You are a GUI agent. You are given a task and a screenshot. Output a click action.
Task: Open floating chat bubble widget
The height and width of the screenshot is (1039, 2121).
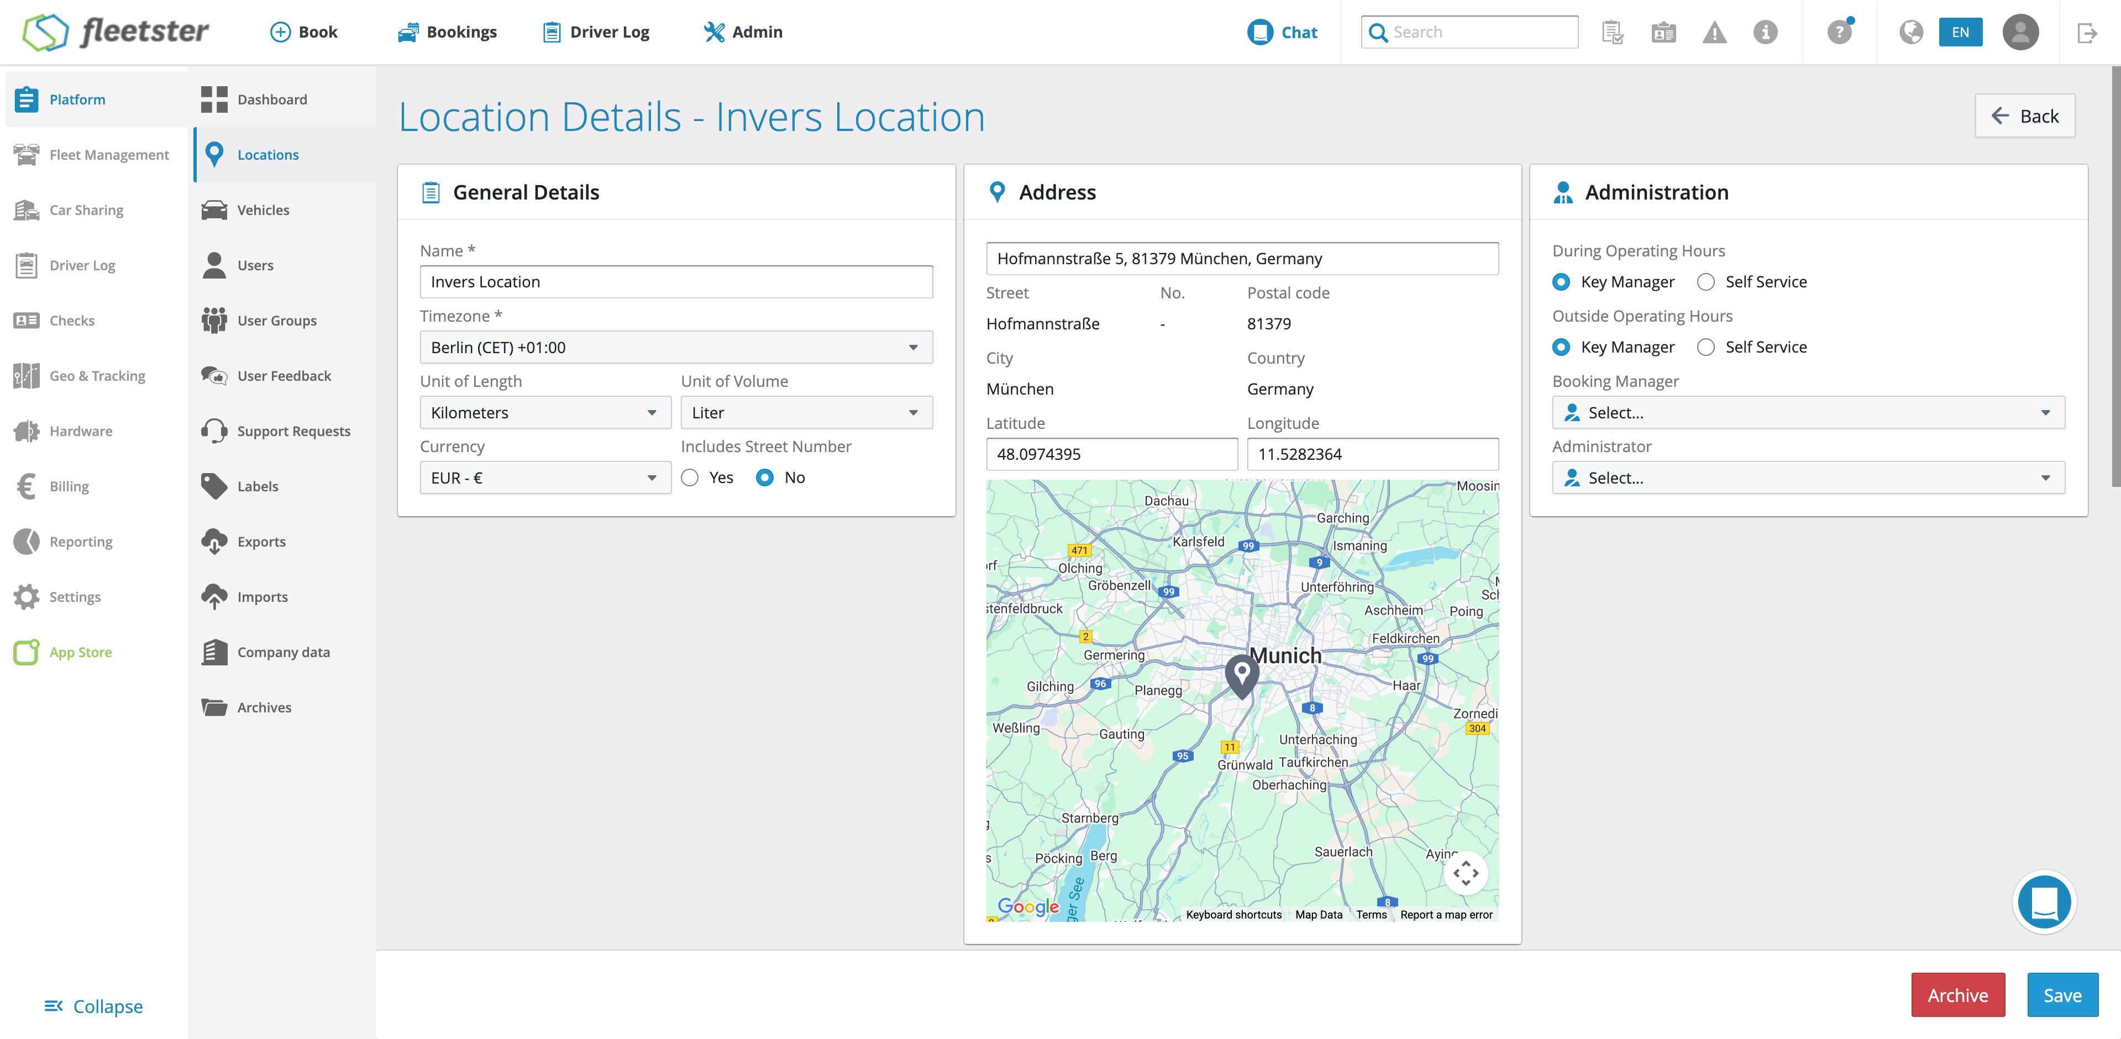click(x=2044, y=901)
